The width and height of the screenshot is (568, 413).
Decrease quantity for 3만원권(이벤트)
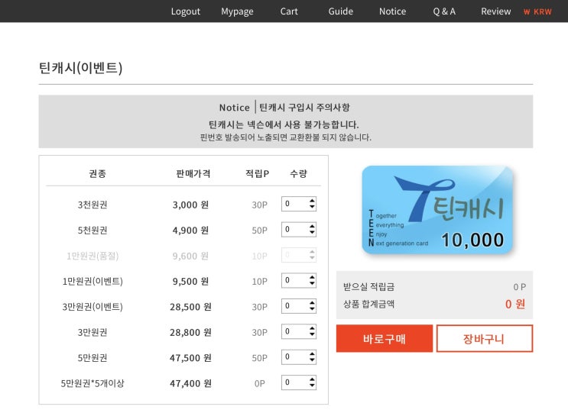coord(312,309)
